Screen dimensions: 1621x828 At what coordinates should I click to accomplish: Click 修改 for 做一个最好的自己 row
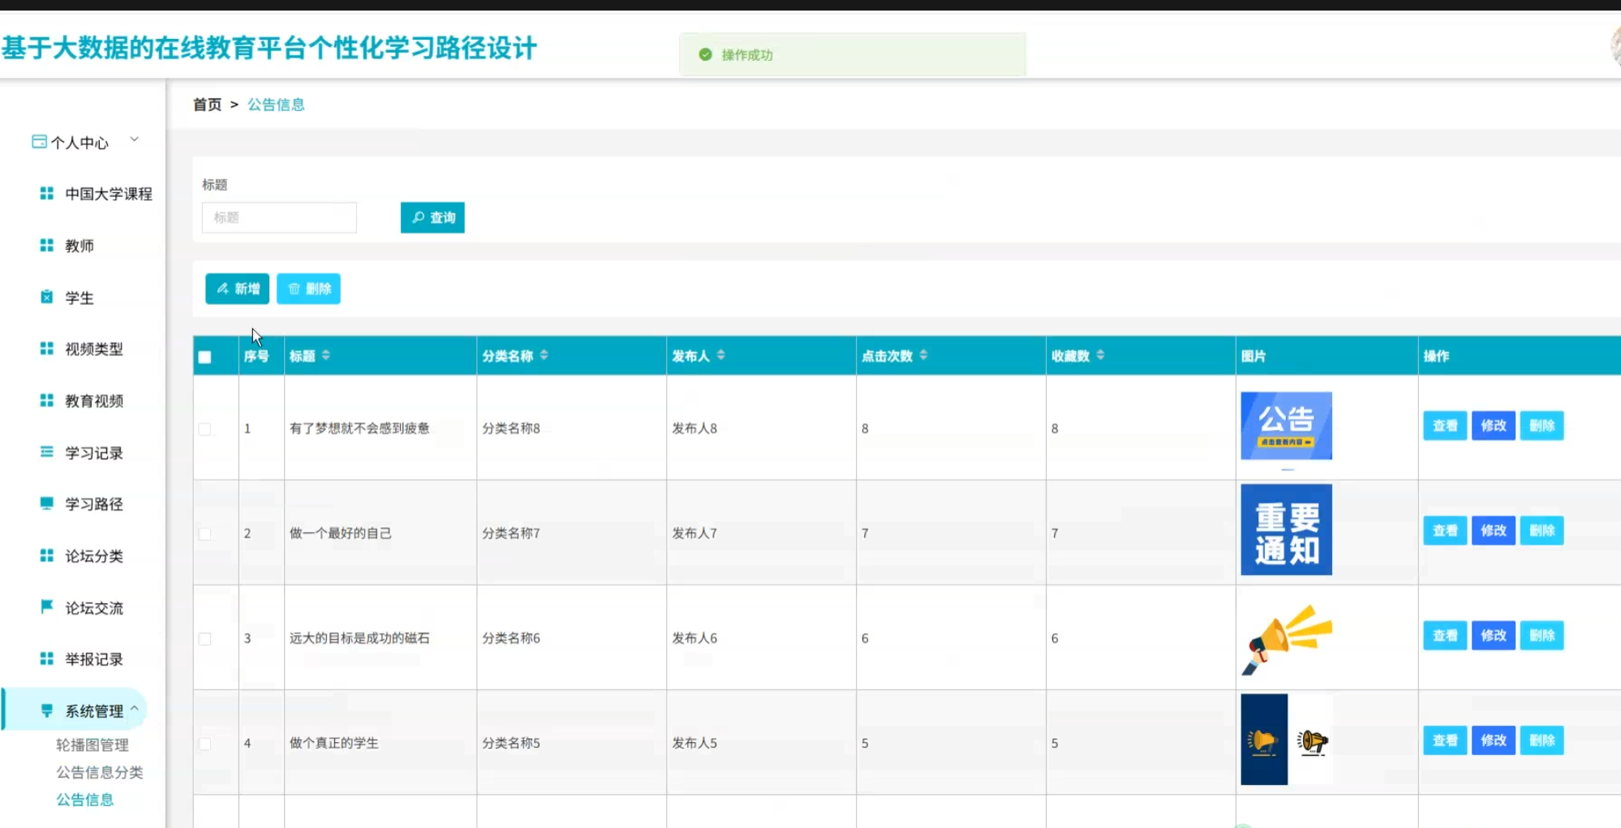[1494, 530]
